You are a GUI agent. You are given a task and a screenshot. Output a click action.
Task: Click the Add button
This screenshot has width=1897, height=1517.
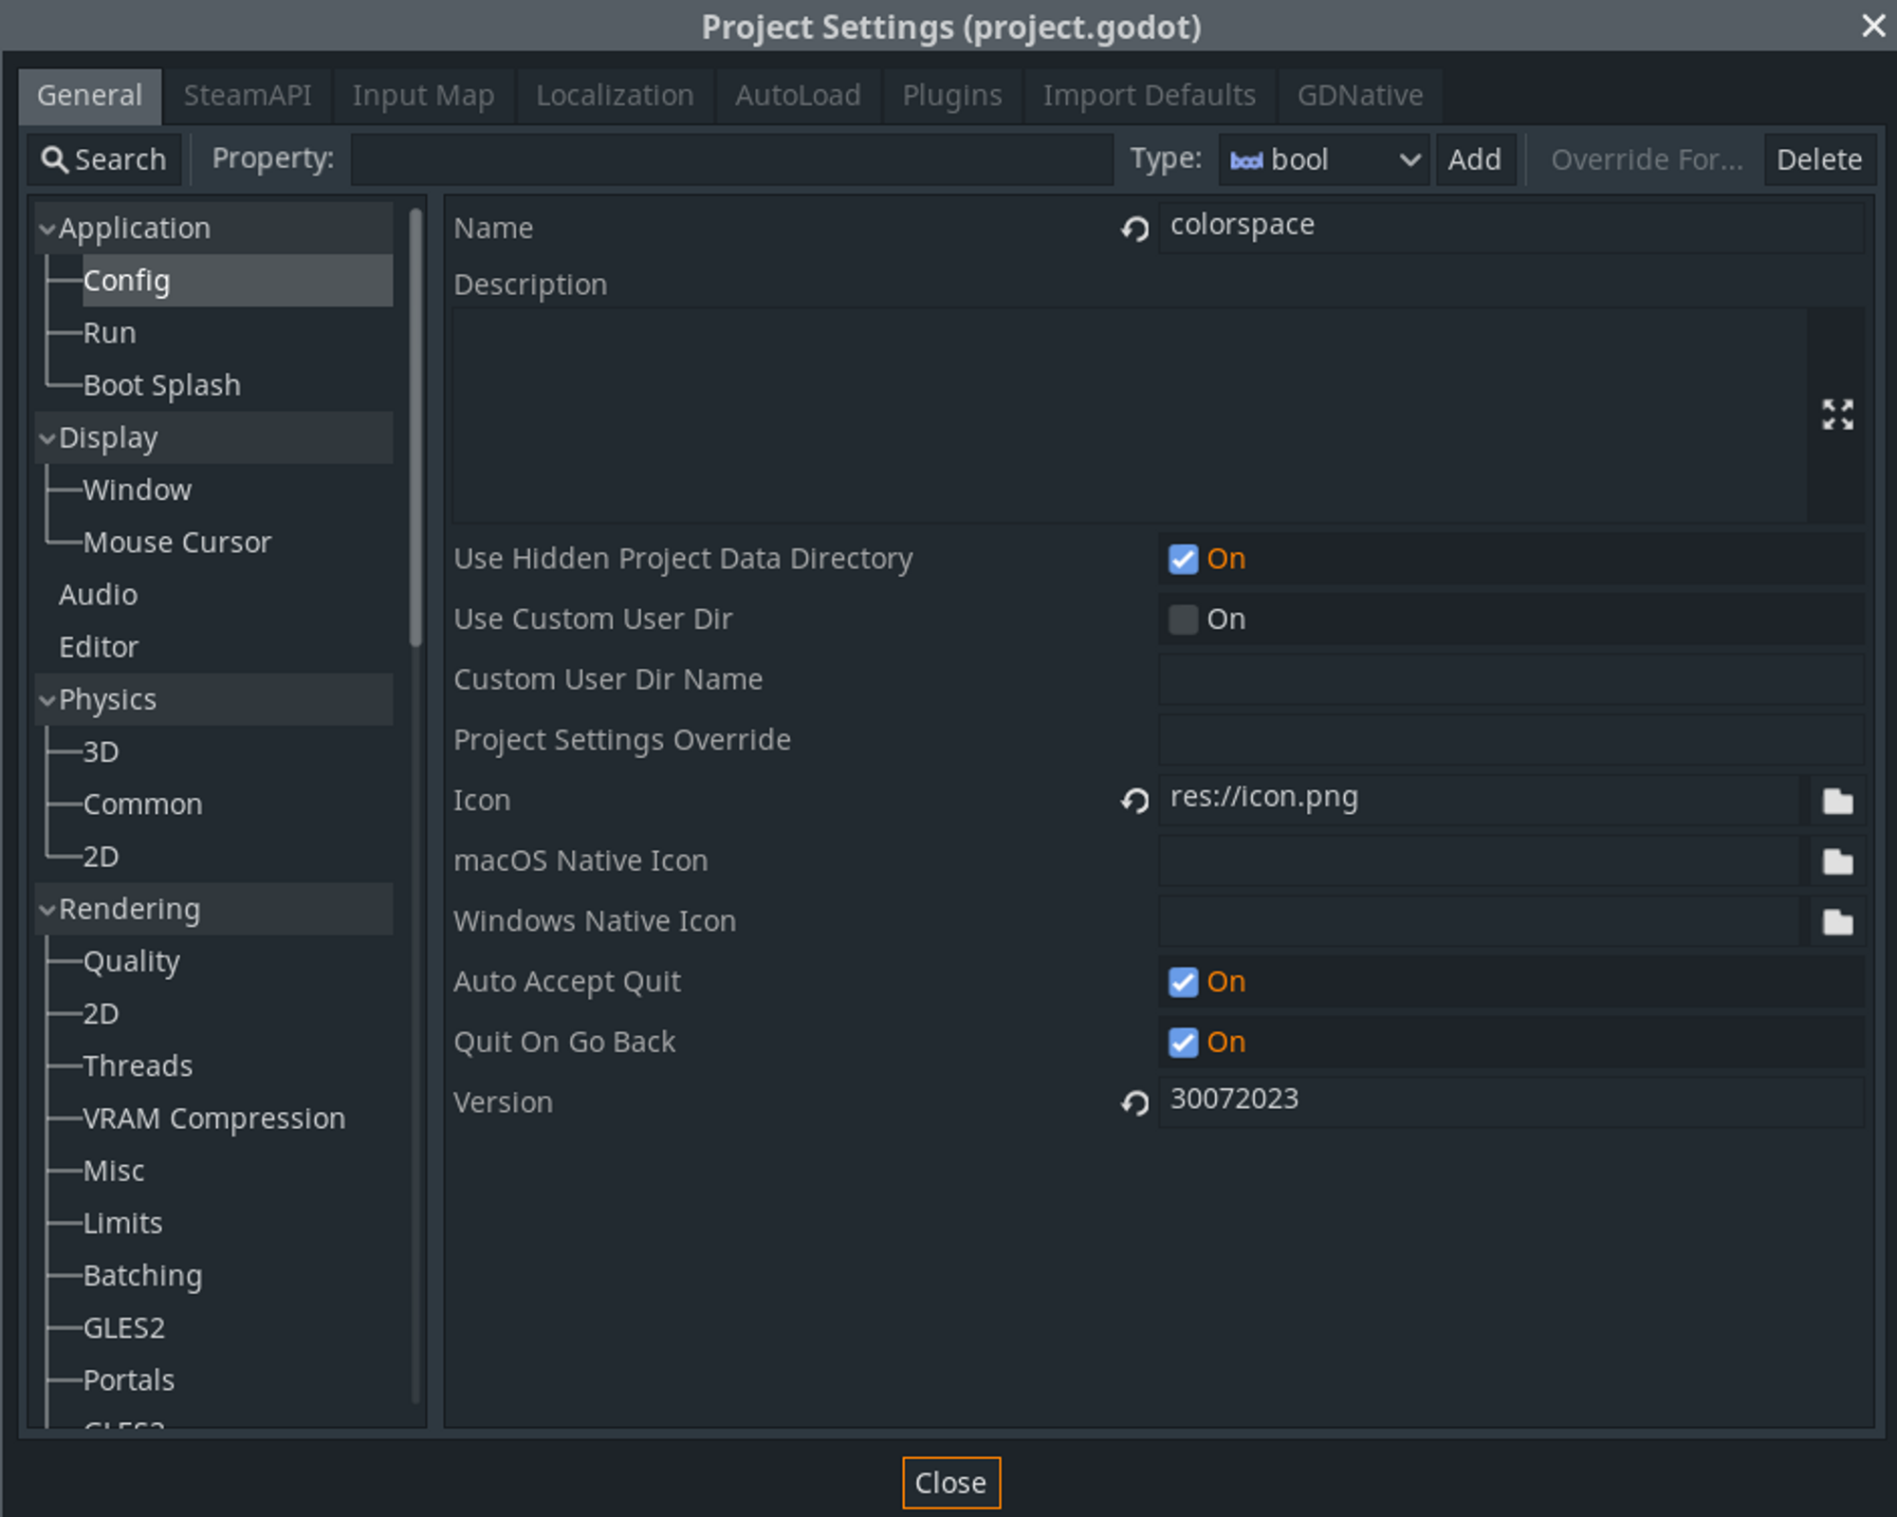tap(1475, 159)
